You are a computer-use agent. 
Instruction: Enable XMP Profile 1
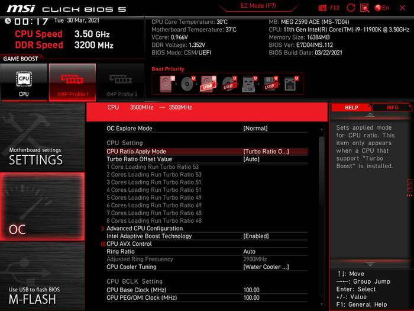(x=72, y=82)
